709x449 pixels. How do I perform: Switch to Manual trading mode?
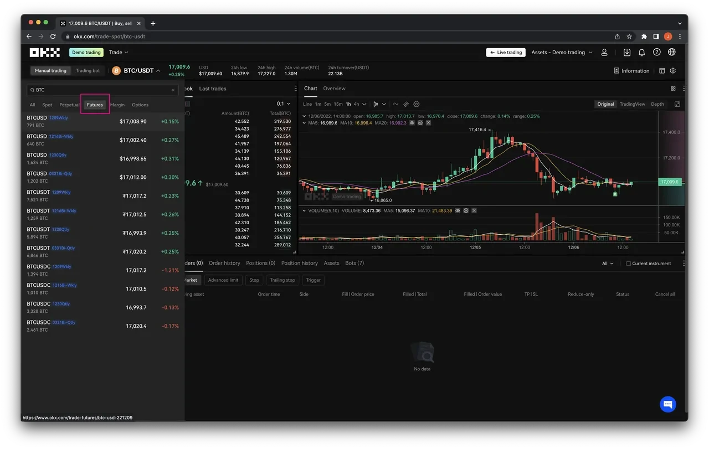50,71
